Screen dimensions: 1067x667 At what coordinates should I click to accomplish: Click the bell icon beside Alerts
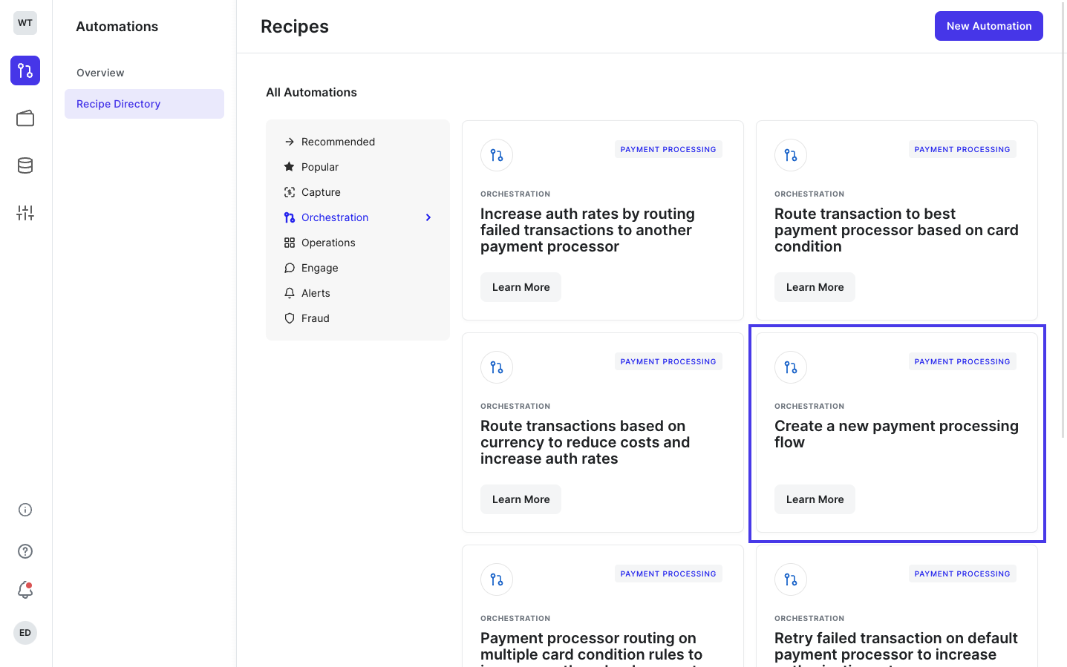(289, 292)
